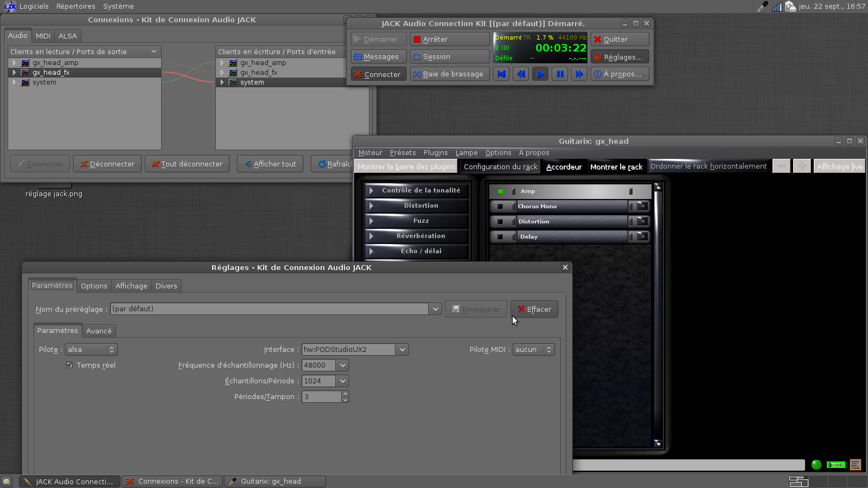Remove Chorus Mono from the rack
Viewport: 868px width, 488px height.
642,206
